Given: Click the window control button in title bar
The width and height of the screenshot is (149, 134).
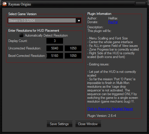Looking at the screenshot, I should (140, 3).
